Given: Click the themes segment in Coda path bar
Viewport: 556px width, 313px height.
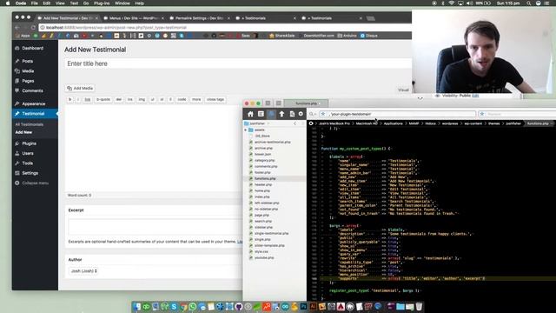Looking at the screenshot, I should (x=493, y=123).
